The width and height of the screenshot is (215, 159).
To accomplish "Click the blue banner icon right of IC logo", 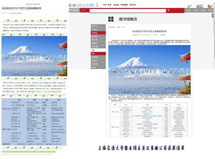I will 200,6.
